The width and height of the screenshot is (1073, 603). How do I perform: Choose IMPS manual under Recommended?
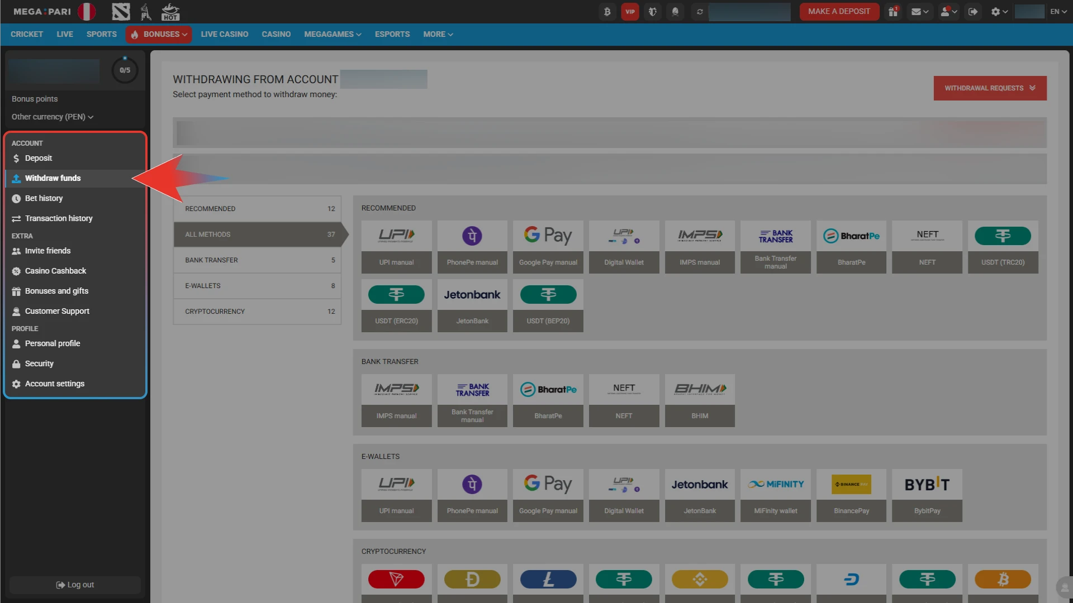click(x=700, y=247)
